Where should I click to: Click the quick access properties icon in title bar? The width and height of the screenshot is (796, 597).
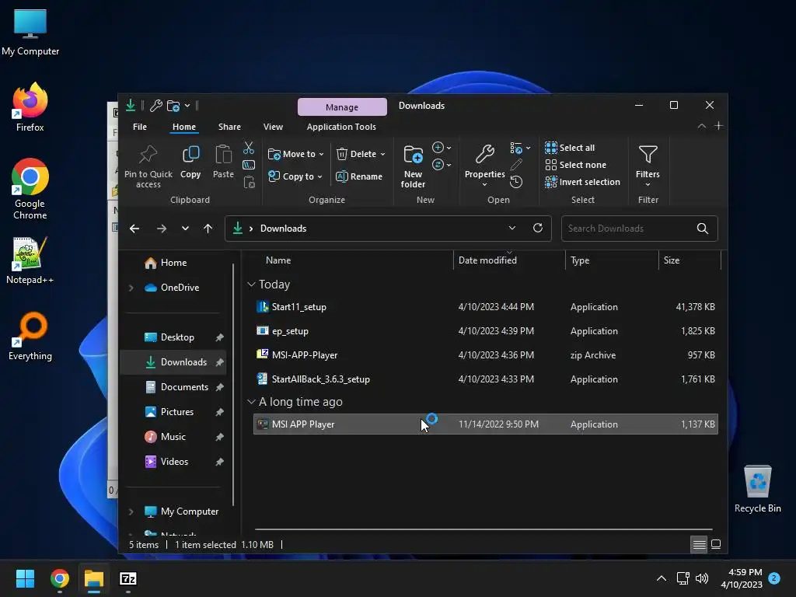pyautogui.click(x=155, y=106)
